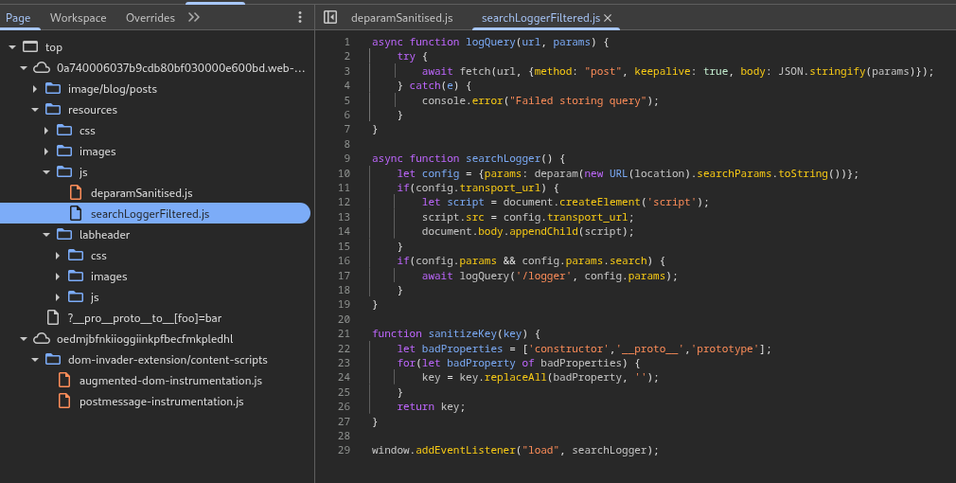The width and height of the screenshot is (956, 483).
Task: Switch to the Overrides tab
Action: [x=150, y=18]
